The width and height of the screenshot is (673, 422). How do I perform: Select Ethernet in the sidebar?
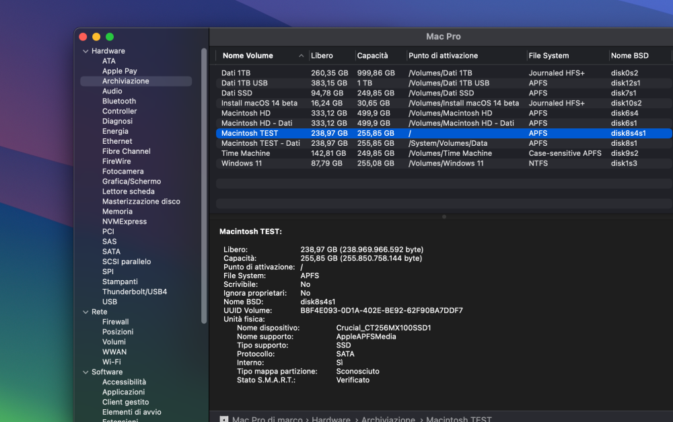tap(117, 141)
